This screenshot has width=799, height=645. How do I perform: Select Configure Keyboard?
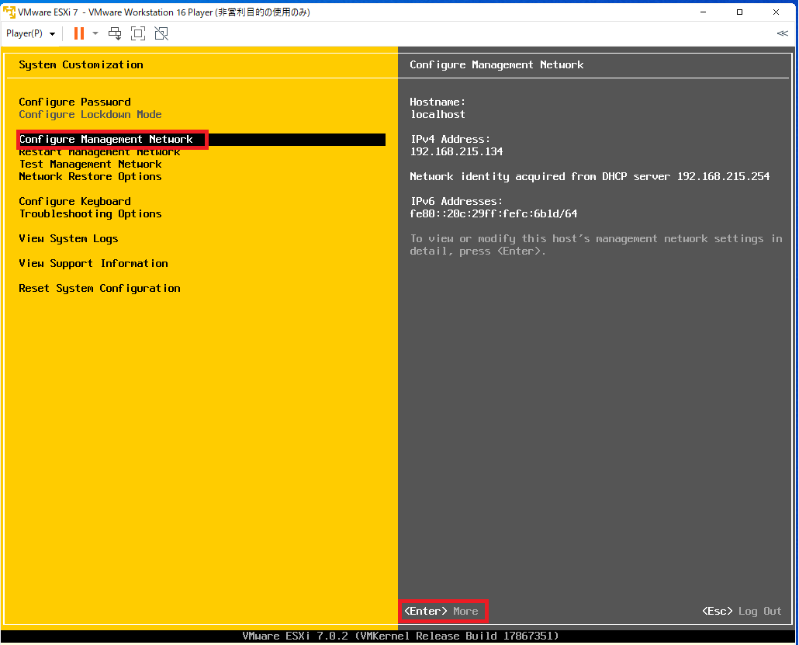click(x=74, y=201)
